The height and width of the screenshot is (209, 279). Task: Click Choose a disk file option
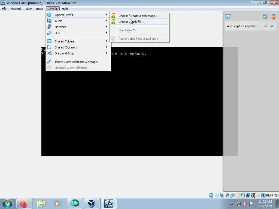139,22
